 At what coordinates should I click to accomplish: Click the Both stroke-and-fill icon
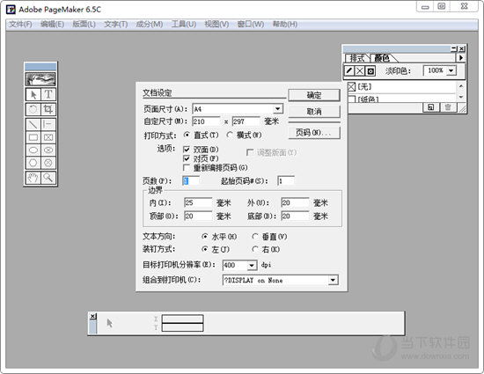tap(370, 71)
